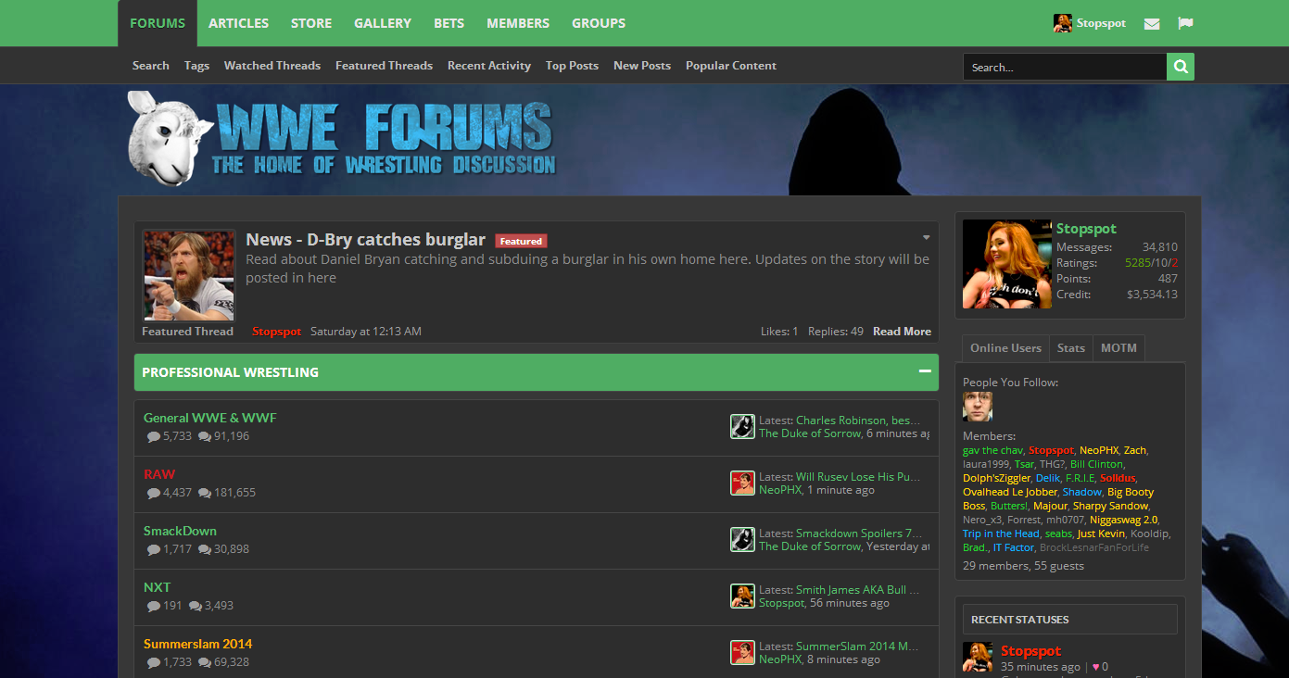Viewport: 1289px width, 678px height.
Task: Open the Summerslam 2014 forum
Action: [198, 644]
